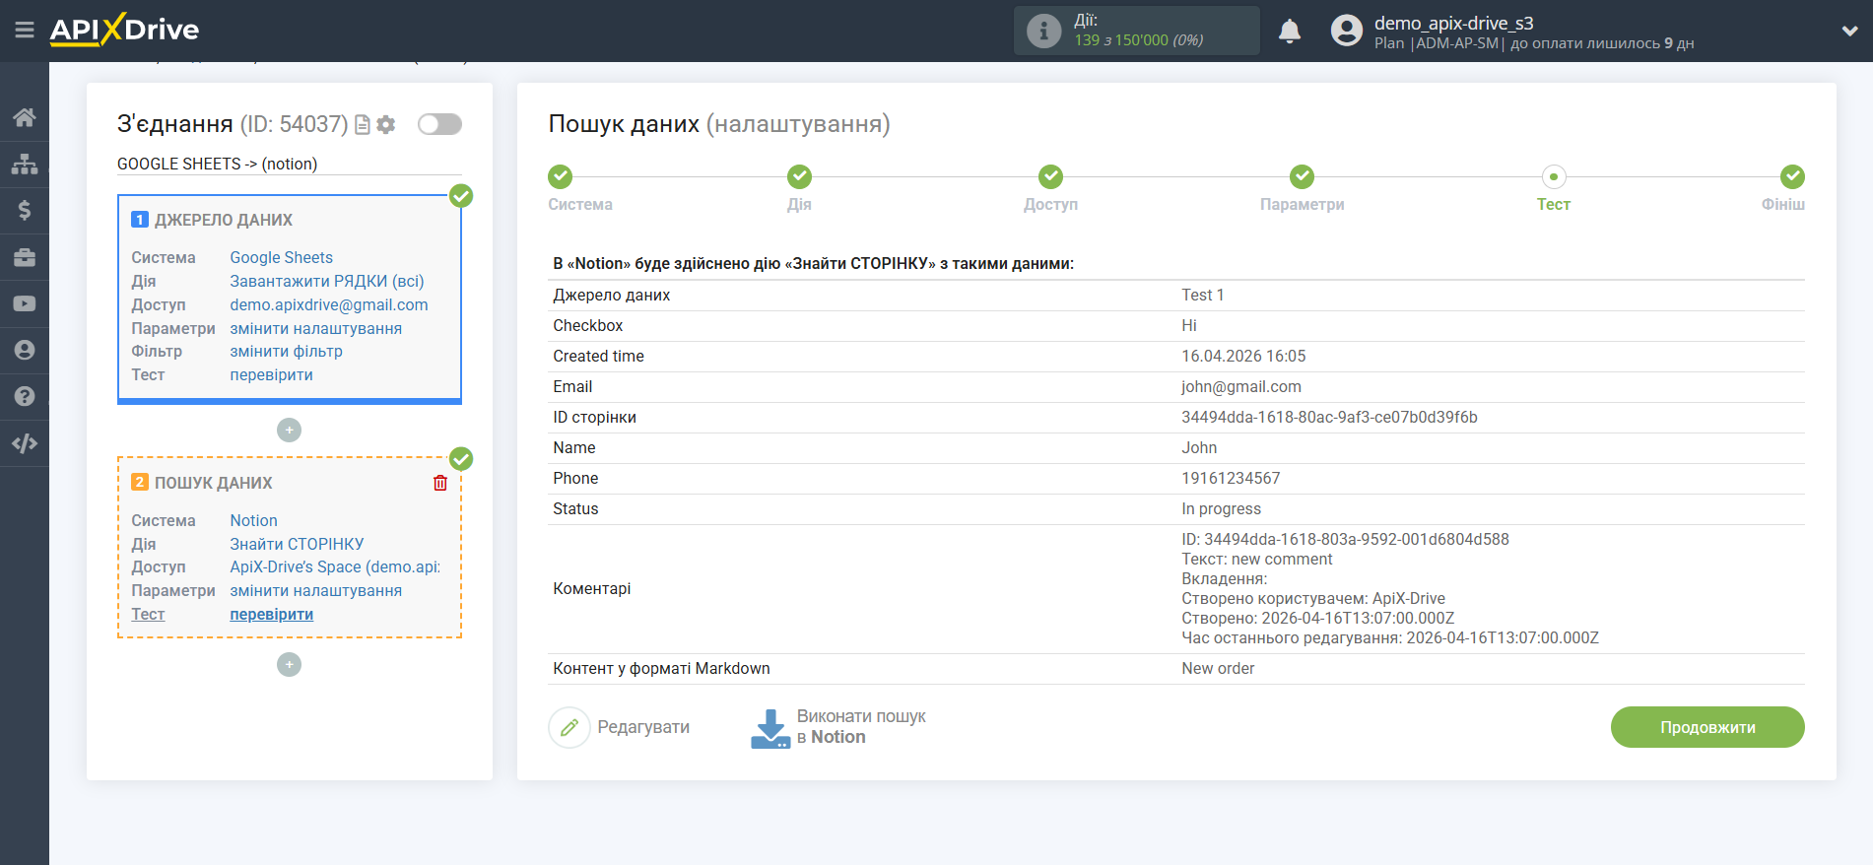Image resolution: width=1873 pixels, height=865 pixels.
Task: Open briefcase icon in sidebar
Action: point(25,257)
